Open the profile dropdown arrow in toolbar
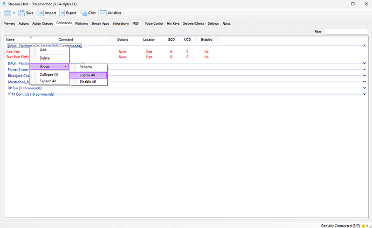 click(14, 13)
